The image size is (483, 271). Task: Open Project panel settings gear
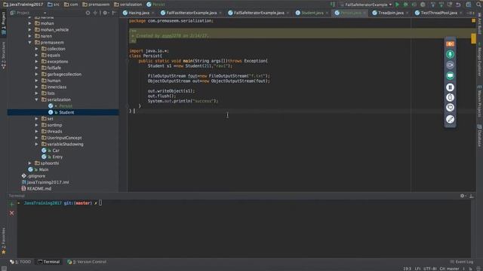pos(105,13)
